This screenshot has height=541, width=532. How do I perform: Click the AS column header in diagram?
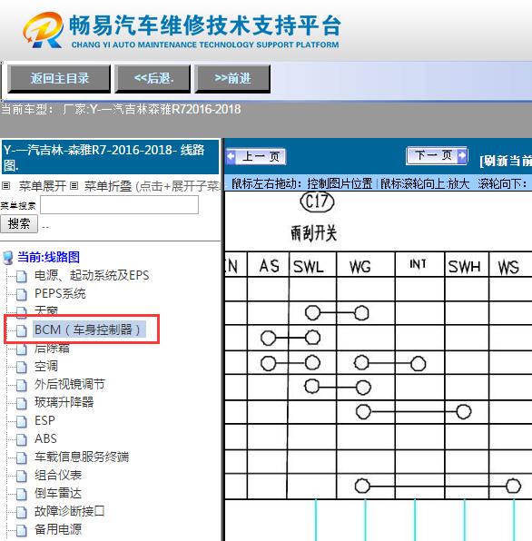(x=269, y=266)
